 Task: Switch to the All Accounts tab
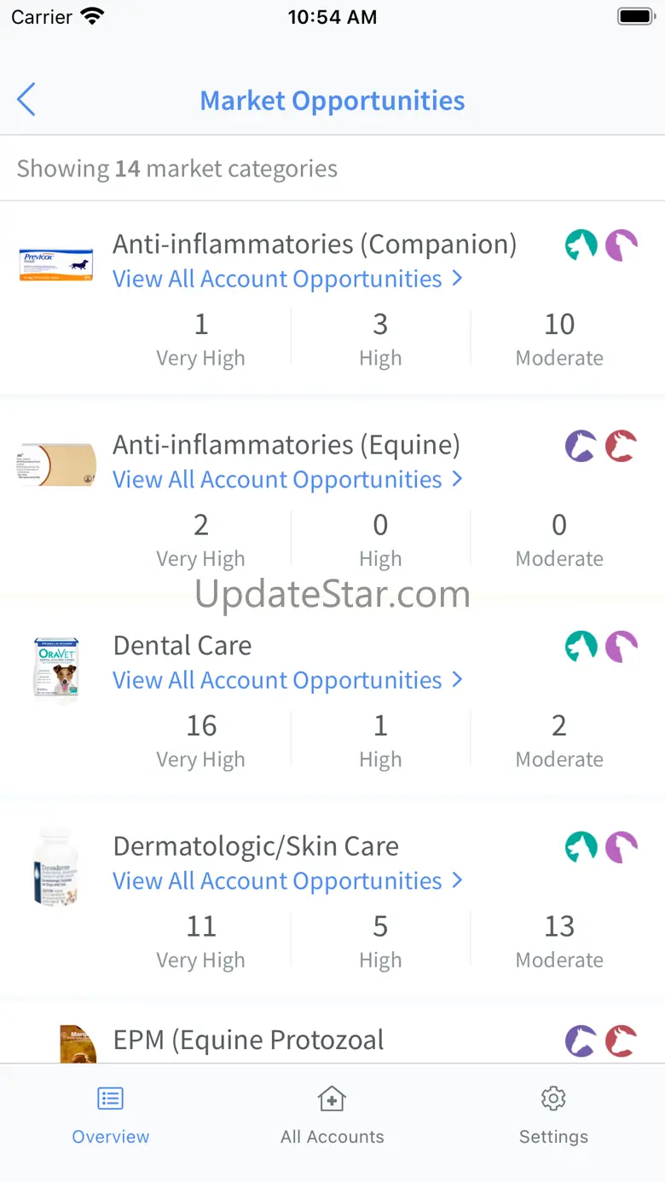click(x=332, y=1116)
